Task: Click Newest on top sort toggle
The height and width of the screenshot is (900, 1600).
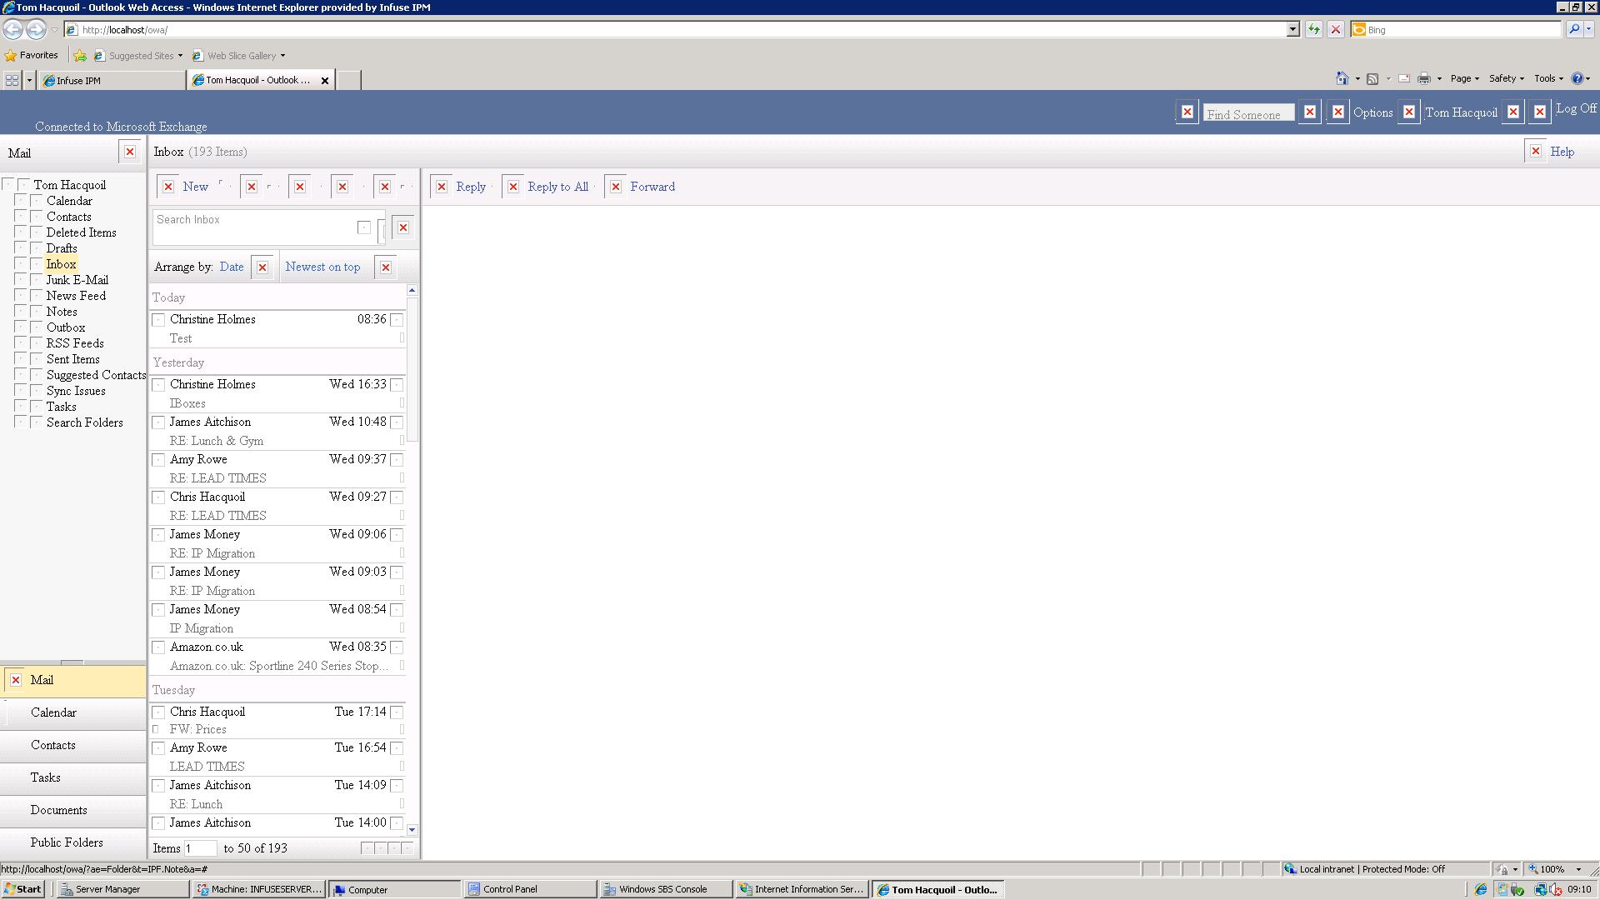Action: (x=322, y=266)
